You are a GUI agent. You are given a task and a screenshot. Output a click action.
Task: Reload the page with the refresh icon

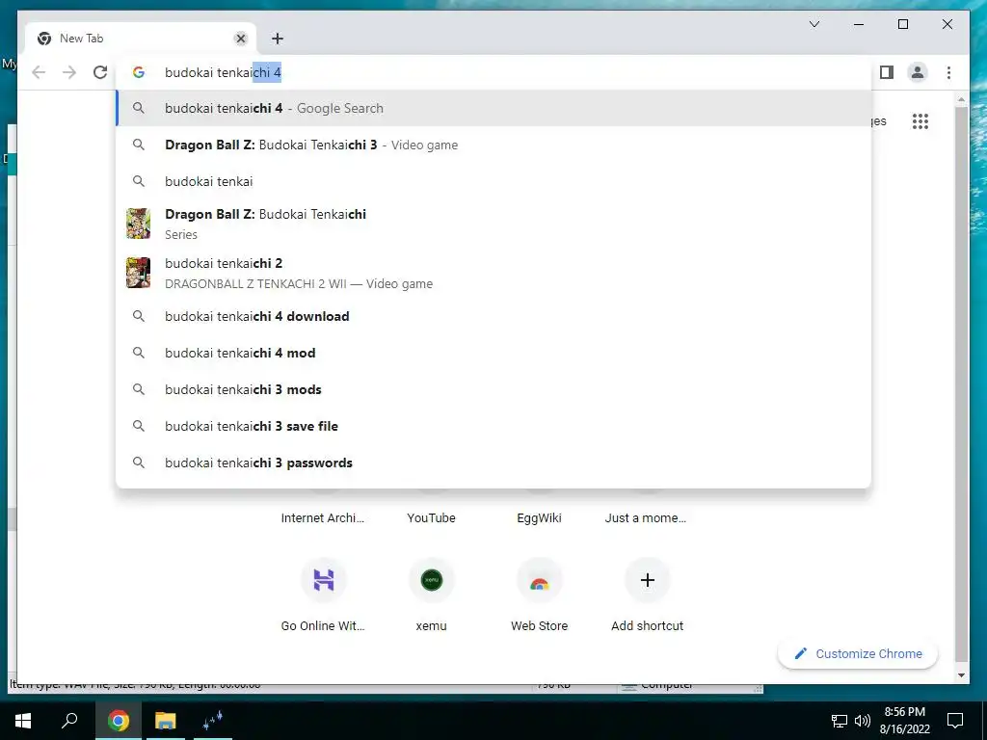click(100, 72)
